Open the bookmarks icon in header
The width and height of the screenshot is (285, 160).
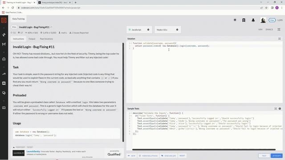[244, 20]
